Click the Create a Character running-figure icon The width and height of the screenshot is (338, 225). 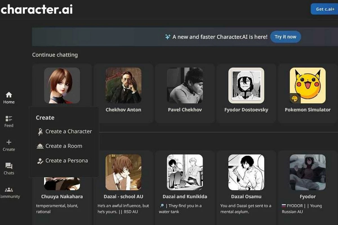point(40,131)
